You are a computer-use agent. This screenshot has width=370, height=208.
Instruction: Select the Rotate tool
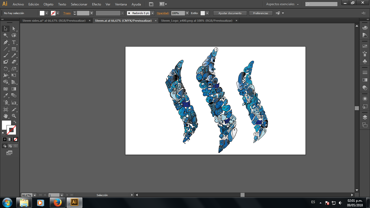pyautogui.click(x=5, y=69)
